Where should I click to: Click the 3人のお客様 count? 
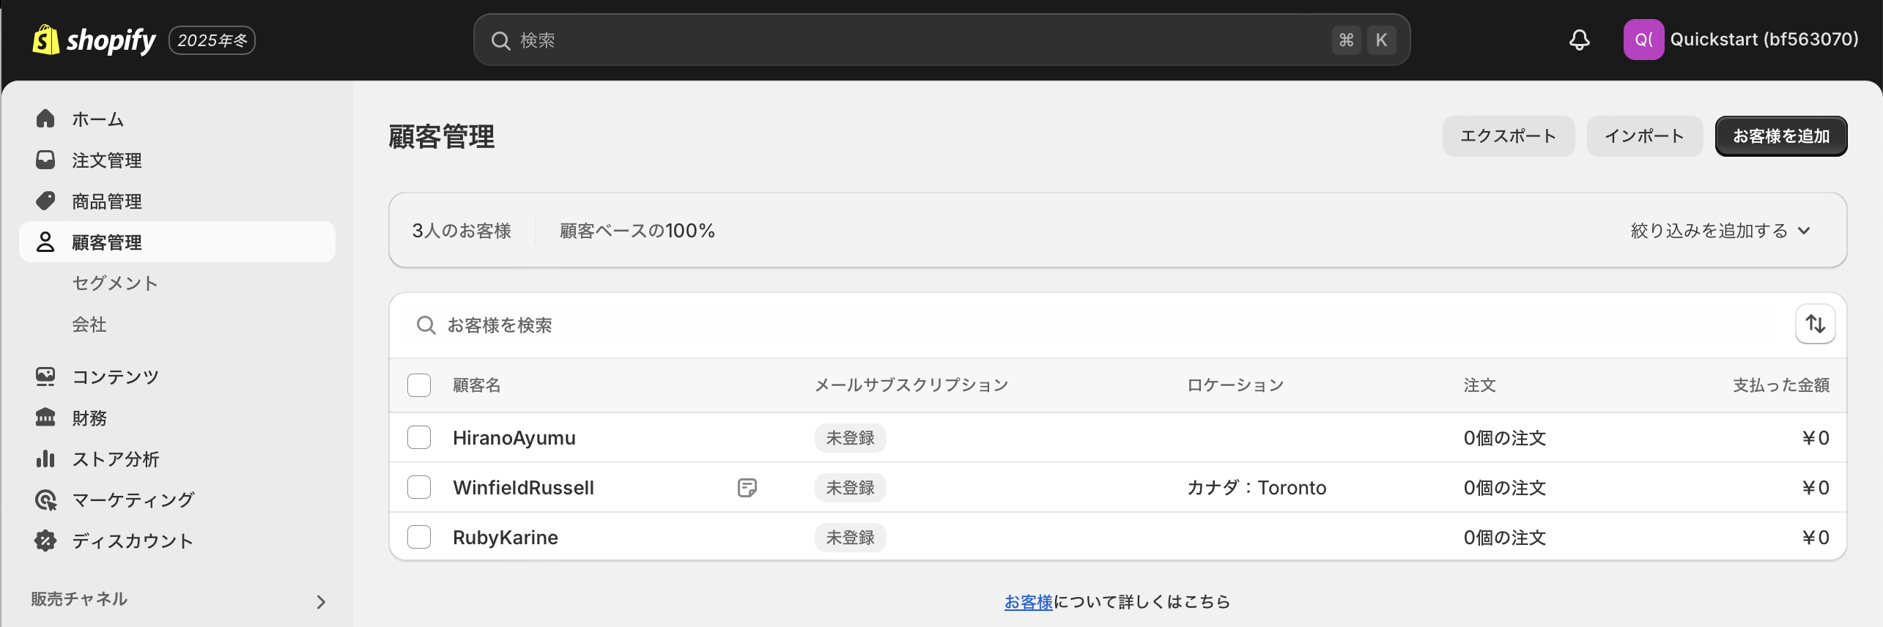(462, 231)
